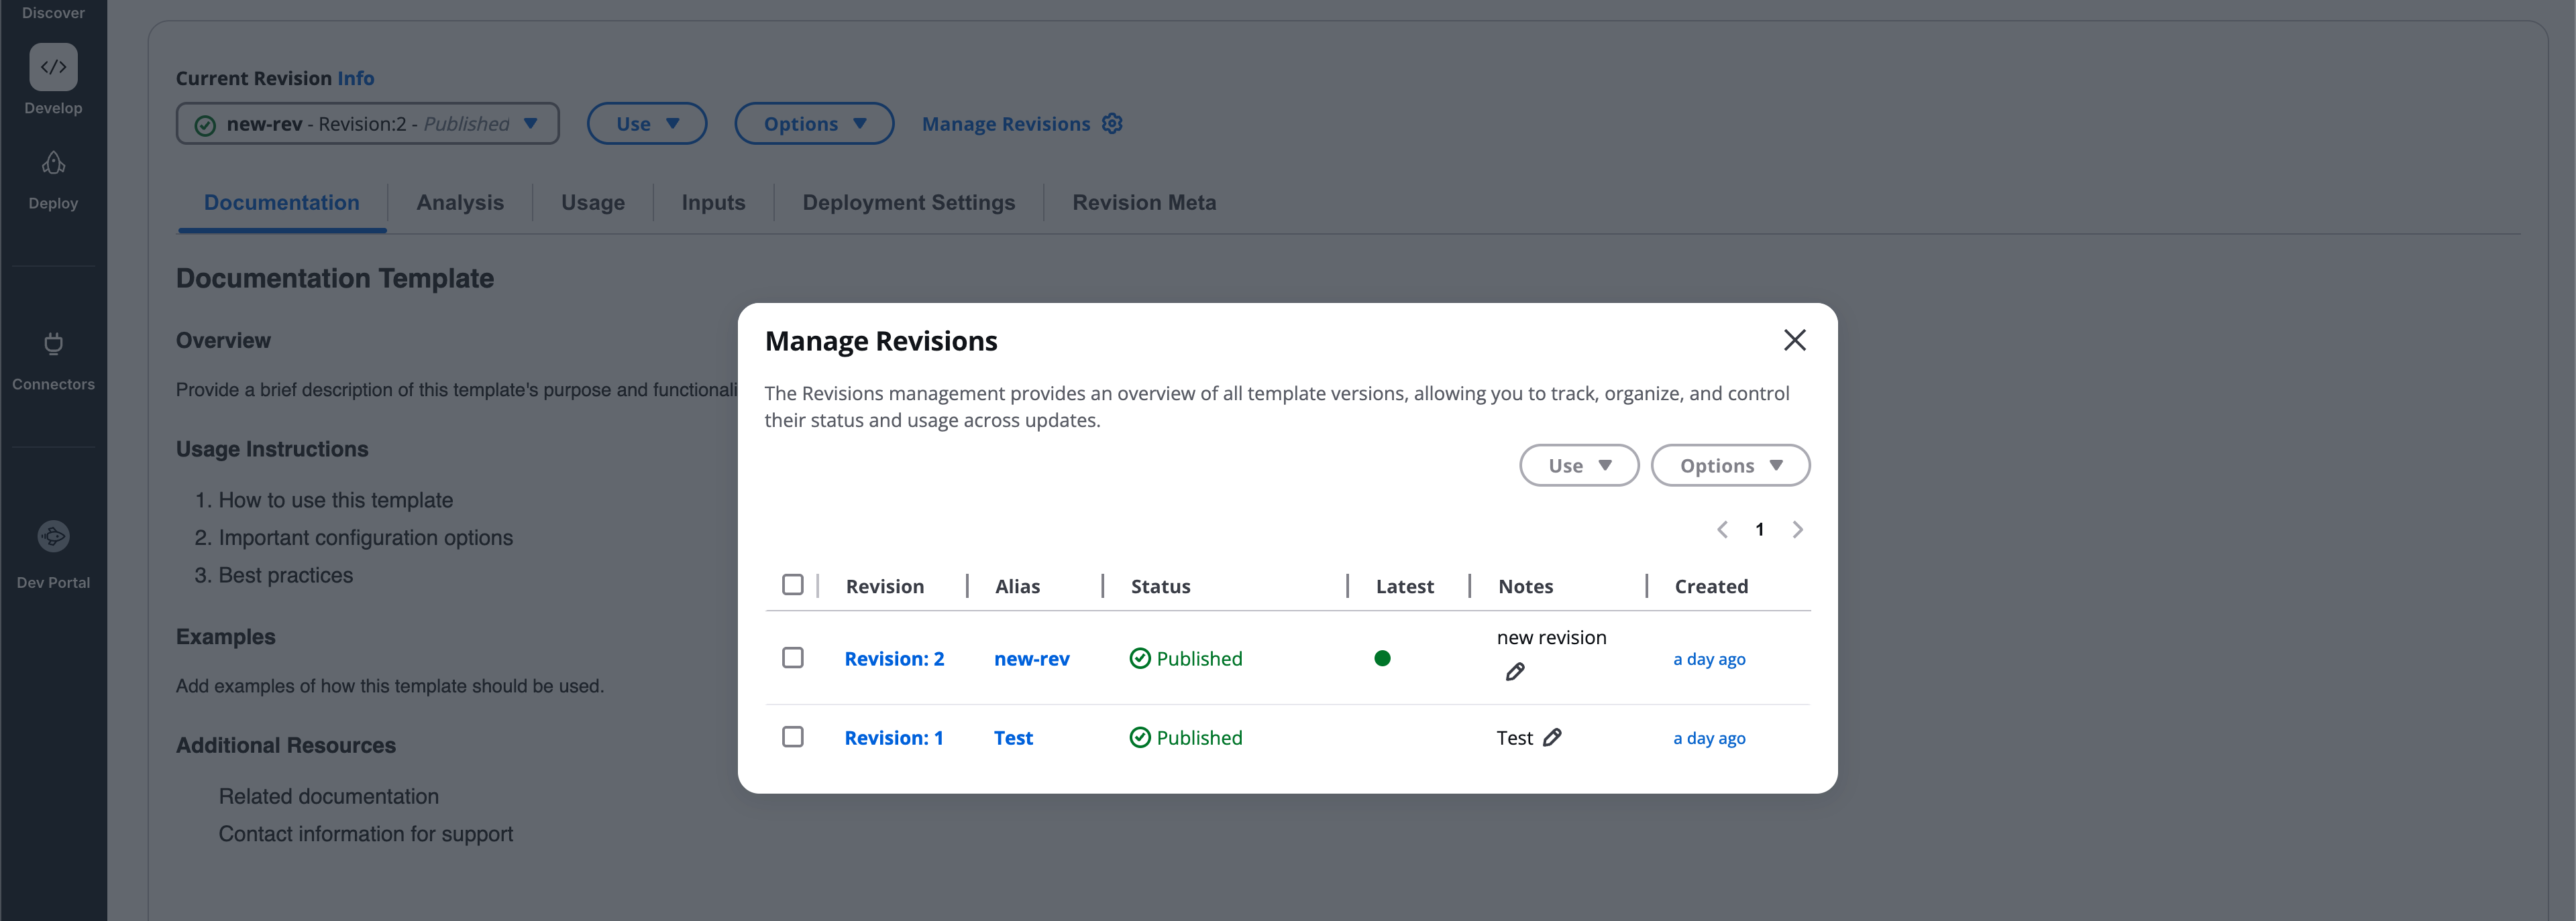
Task: Expand the new-rev current revision selector
Action: [367, 123]
